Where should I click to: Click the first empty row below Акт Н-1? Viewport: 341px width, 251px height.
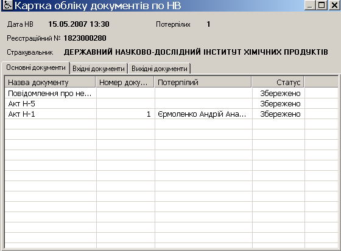click(x=171, y=124)
